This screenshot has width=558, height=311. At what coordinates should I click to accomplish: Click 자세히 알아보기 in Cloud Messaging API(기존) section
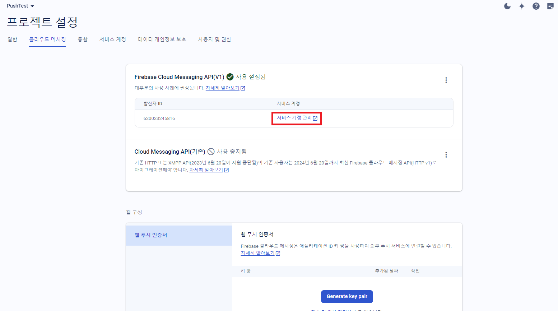click(x=206, y=170)
